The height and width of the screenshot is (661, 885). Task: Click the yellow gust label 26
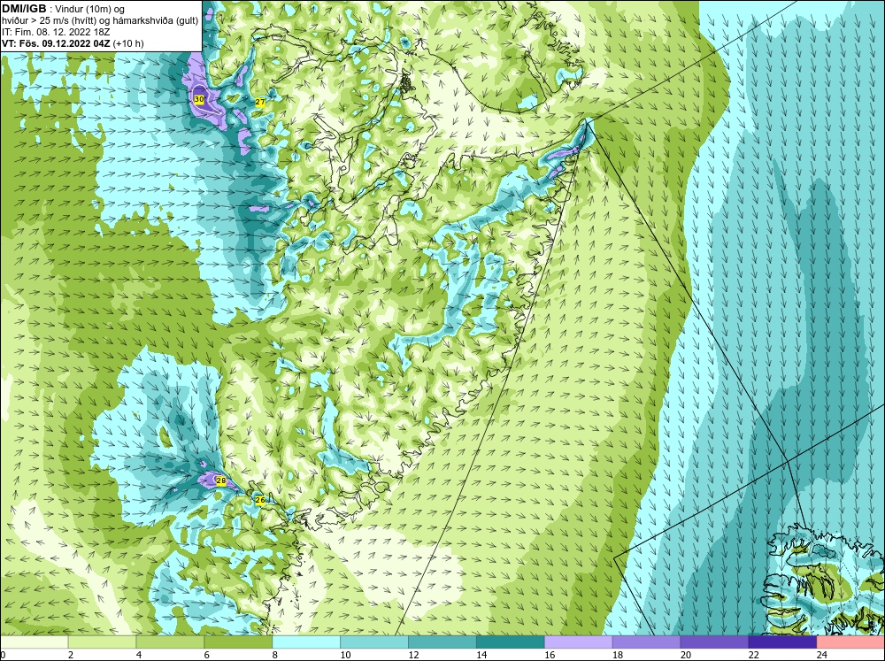(260, 500)
